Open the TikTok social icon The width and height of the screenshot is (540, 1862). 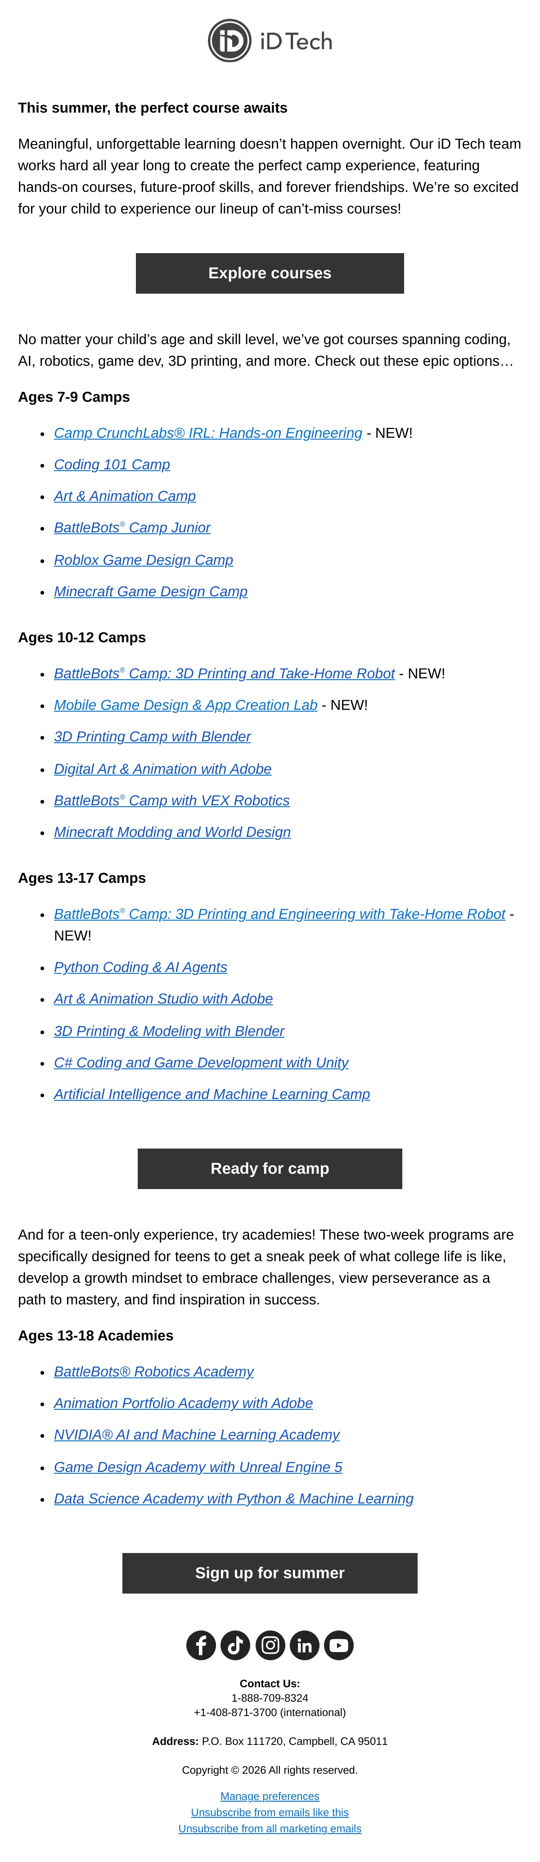click(x=235, y=1645)
